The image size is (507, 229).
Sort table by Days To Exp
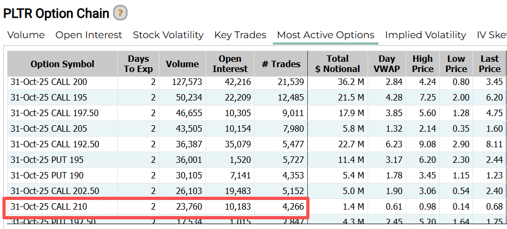tap(138, 64)
